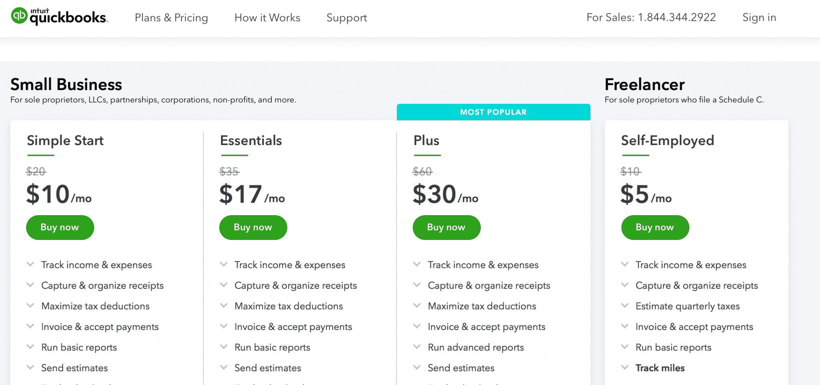The image size is (820, 385).
Task: Buy now for Plus plan
Action: pyautogui.click(x=446, y=228)
